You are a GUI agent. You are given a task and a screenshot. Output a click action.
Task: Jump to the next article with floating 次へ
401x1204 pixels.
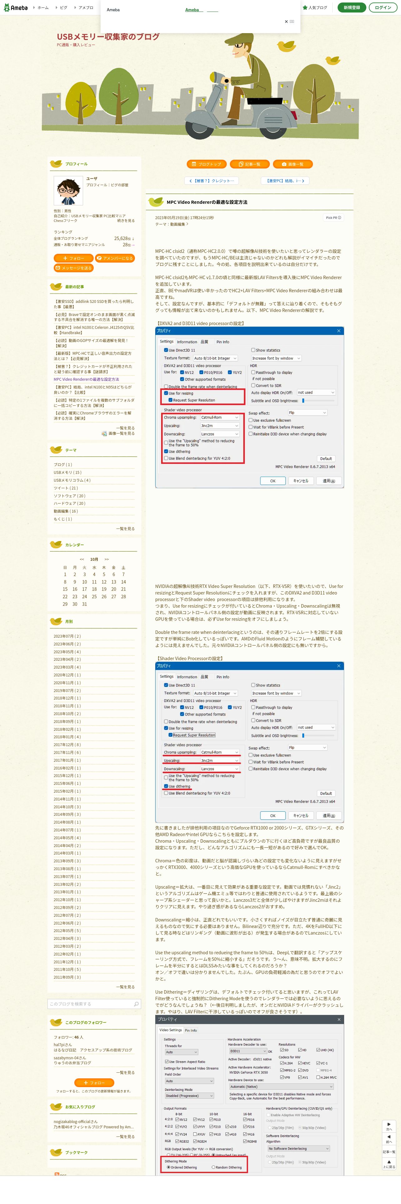389,1126
